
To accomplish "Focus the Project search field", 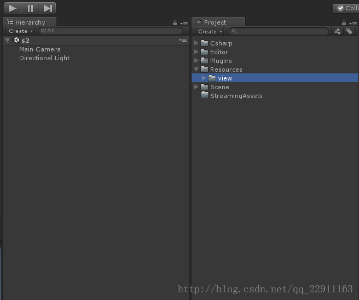I will pos(279,31).
